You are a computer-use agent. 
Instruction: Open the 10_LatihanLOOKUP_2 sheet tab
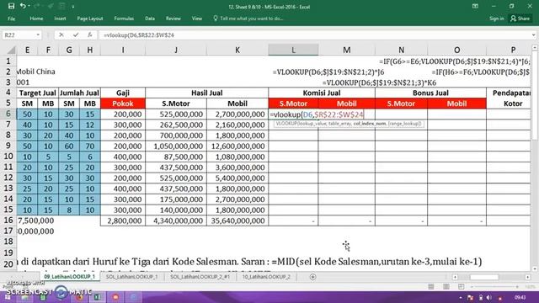tap(266, 277)
